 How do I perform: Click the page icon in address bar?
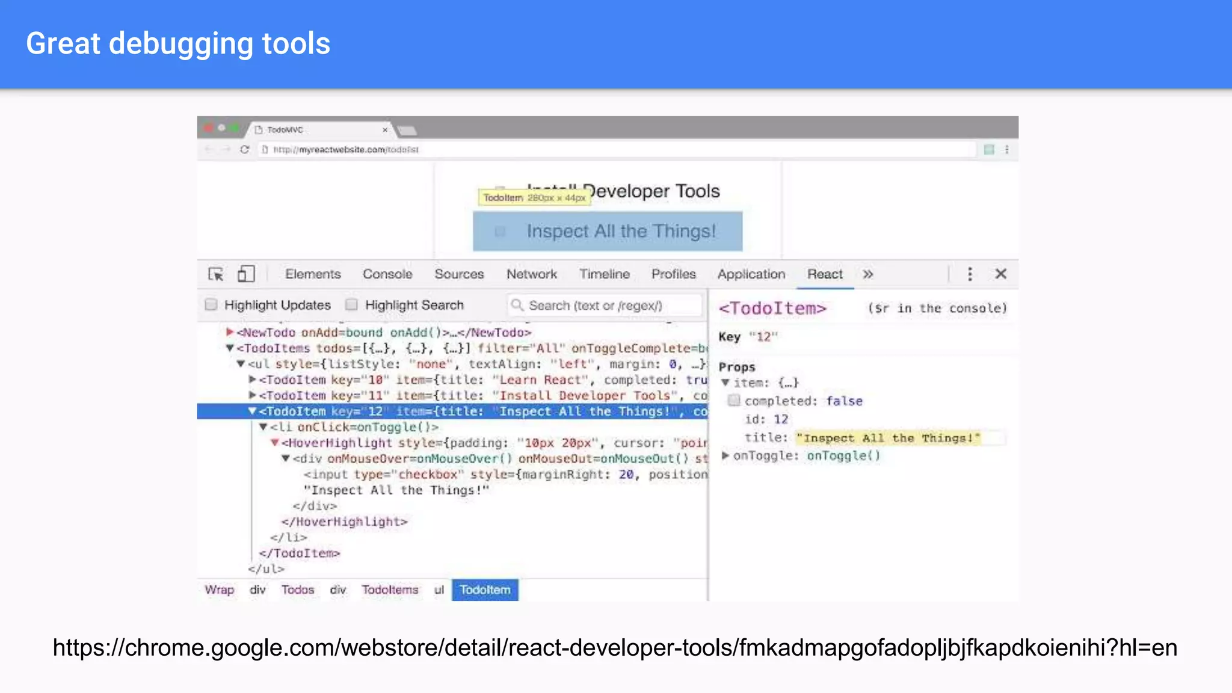coord(265,149)
